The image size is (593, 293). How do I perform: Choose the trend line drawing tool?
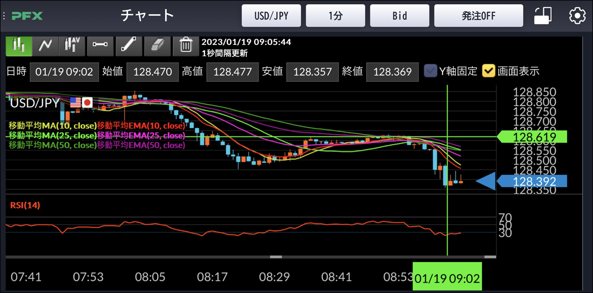point(129,45)
